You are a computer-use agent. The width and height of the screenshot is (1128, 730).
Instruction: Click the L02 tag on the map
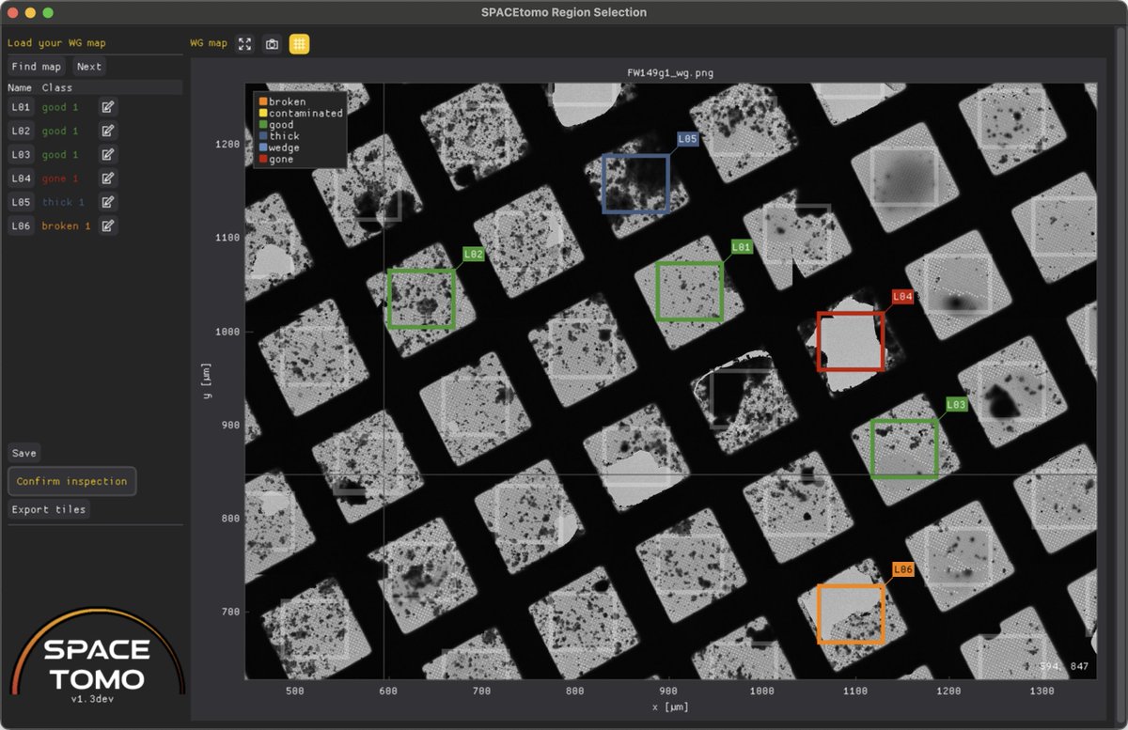pyautogui.click(x=473, y=254)
